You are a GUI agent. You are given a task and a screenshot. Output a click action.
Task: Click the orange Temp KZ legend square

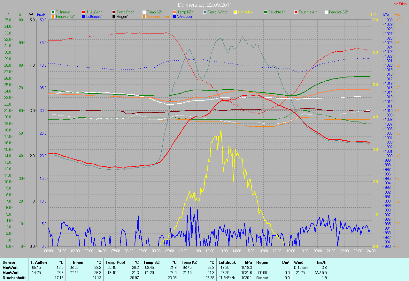pos(175,12)
